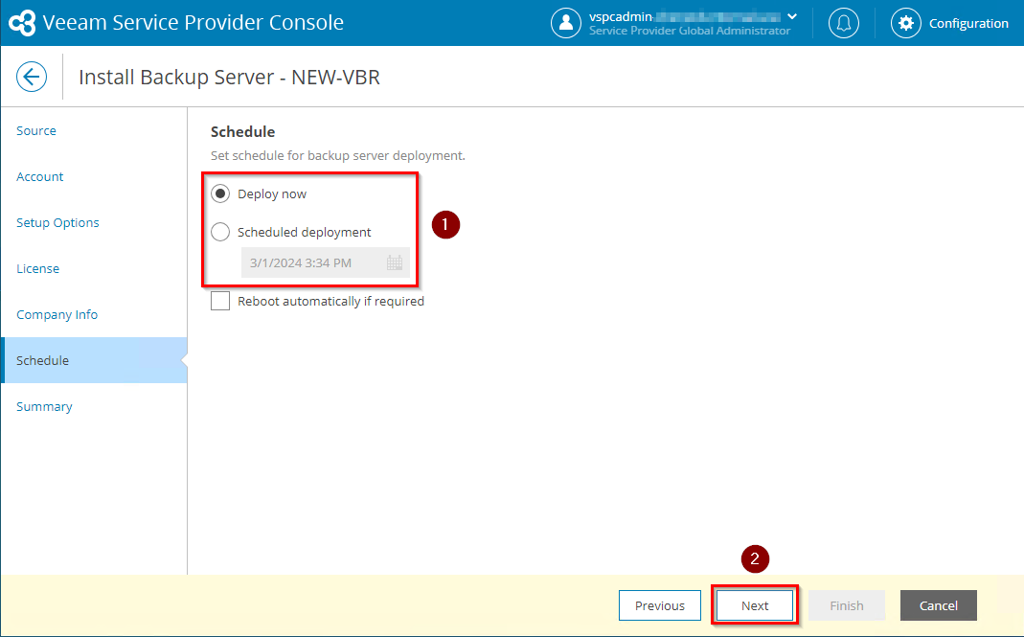Click the scheduled date and time field
The height and width of the screenshot is (637, 1024).
click(326, 262)
